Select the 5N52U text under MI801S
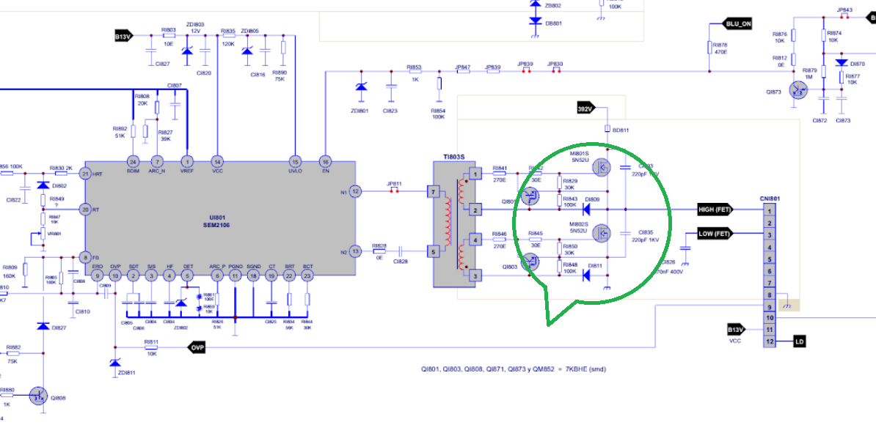The height and width of the screenshot is (444, 876). click(x=580, y=160)
